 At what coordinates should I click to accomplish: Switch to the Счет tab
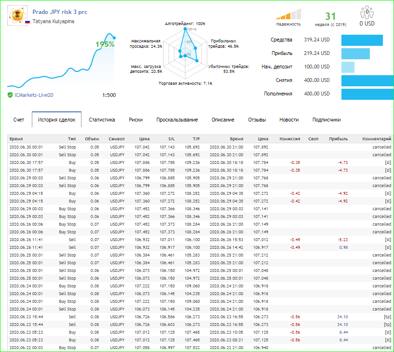[19, 120]
